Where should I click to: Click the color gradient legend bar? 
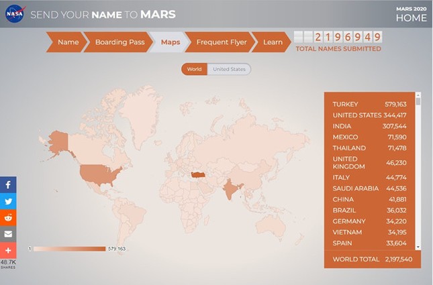click(70, 249)
